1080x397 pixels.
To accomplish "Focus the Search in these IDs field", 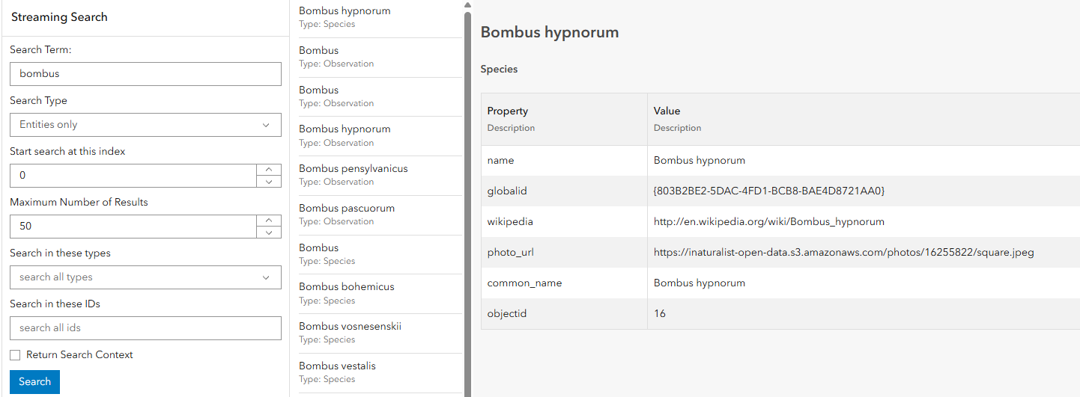I will pos(145,328).
